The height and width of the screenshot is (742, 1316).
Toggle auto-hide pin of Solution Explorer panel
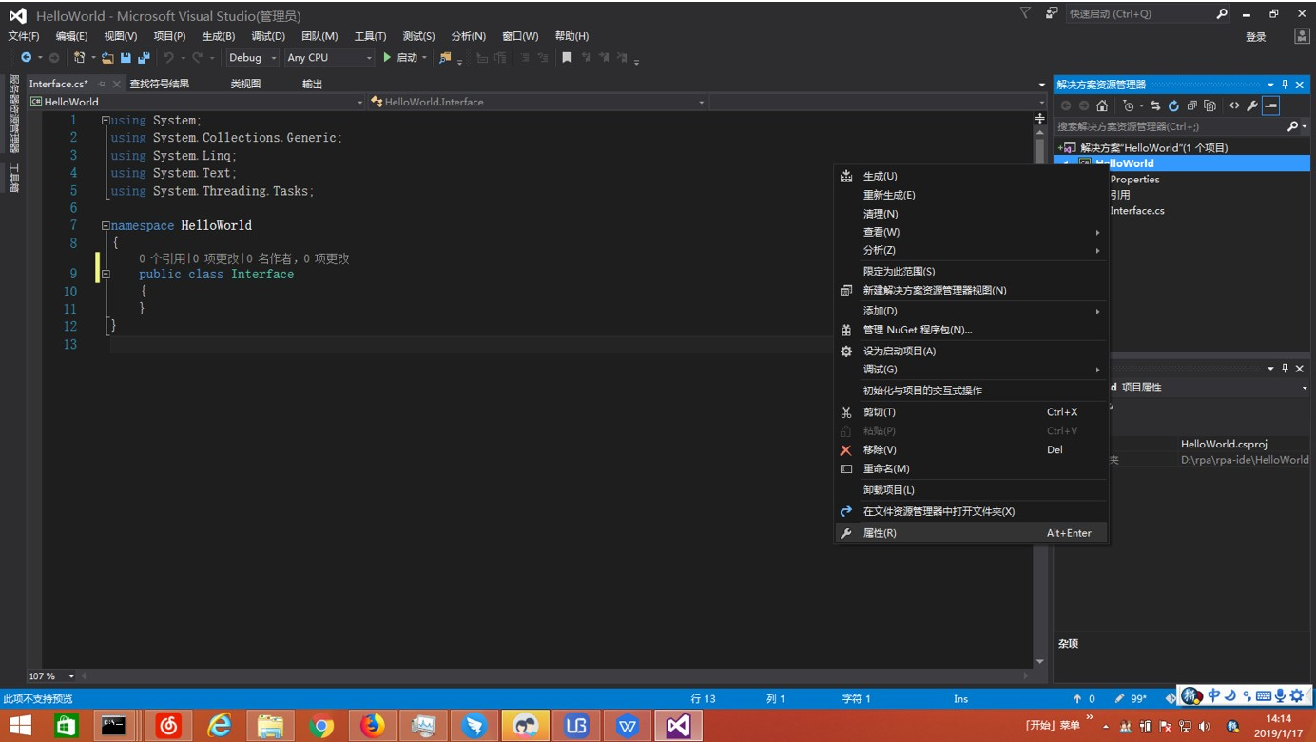tap(1285, 85)
